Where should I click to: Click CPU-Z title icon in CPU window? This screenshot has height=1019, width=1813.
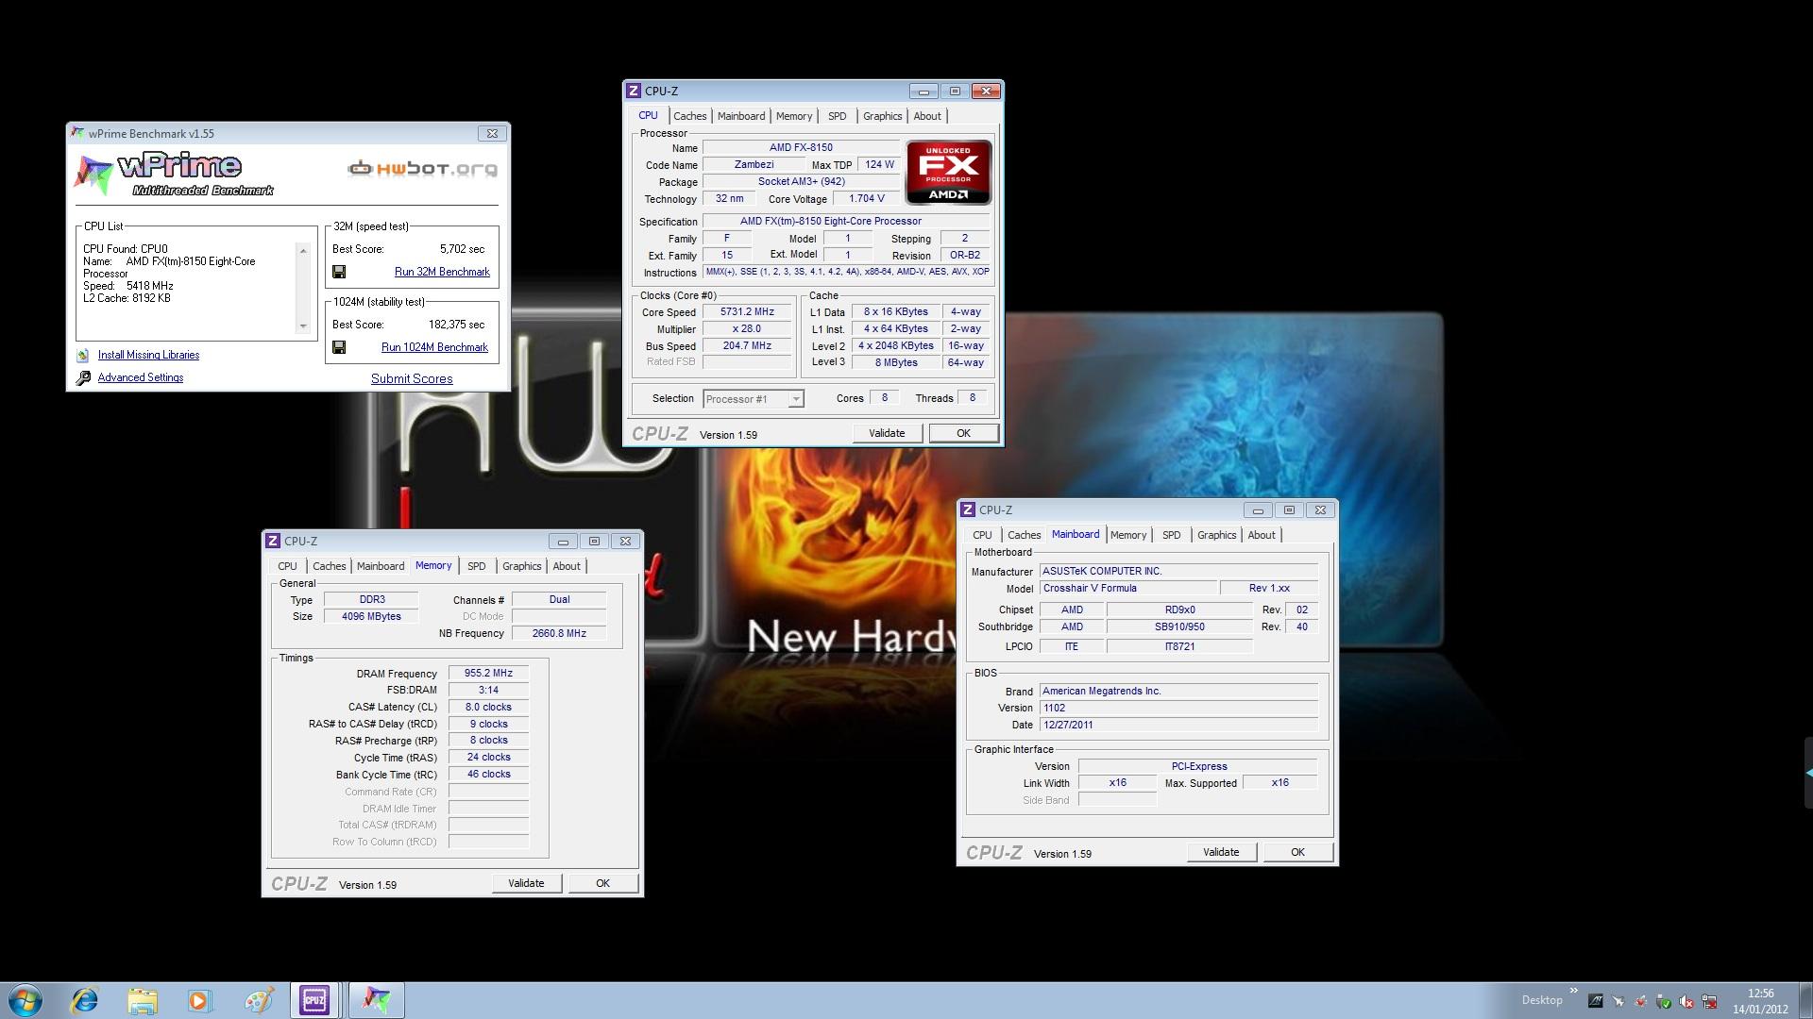pos(634,92)
